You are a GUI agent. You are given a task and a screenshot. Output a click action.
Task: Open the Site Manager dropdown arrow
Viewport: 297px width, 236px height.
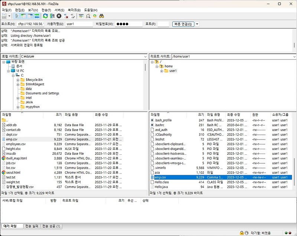[10, 16]
